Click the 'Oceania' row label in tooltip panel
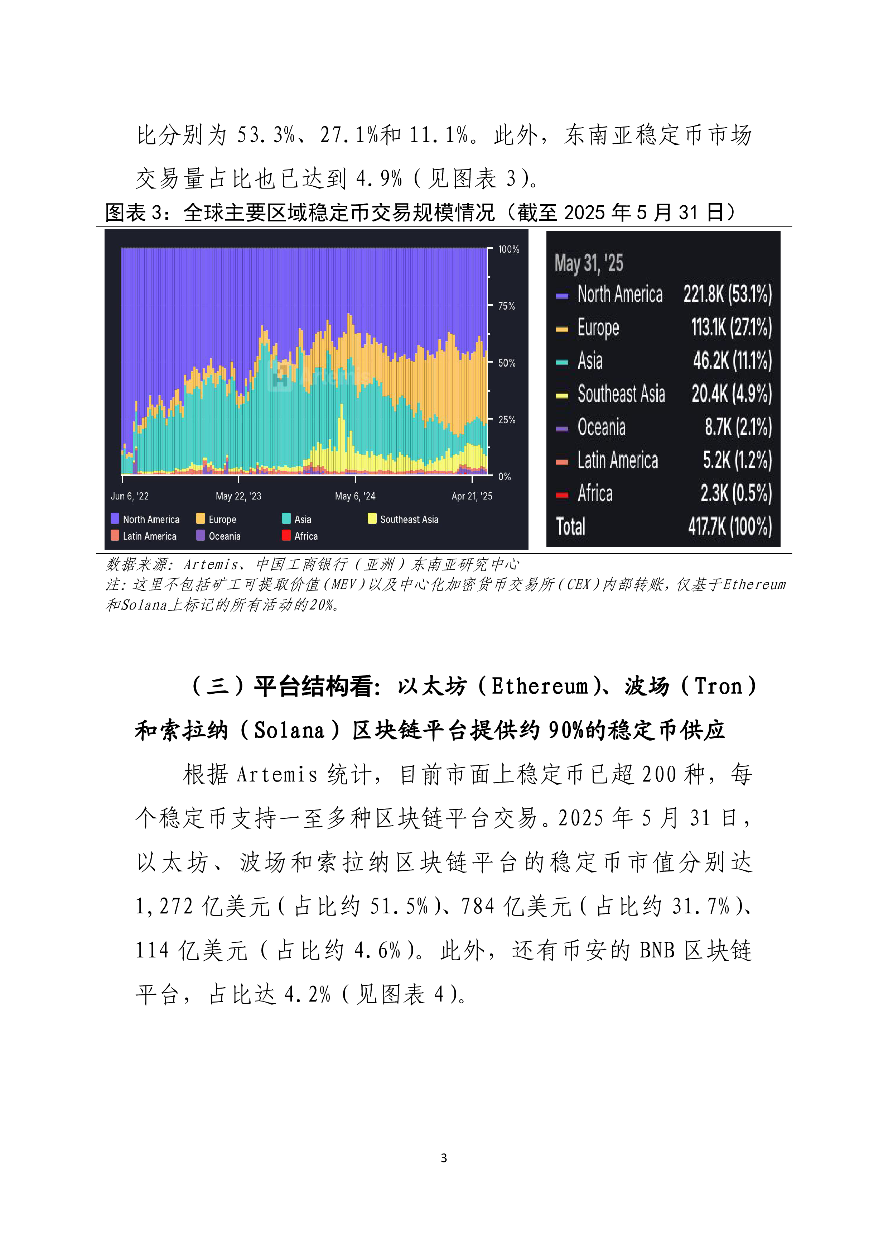Image resolution: width=888 pixels, height=1257 pixels. [601, 427]
